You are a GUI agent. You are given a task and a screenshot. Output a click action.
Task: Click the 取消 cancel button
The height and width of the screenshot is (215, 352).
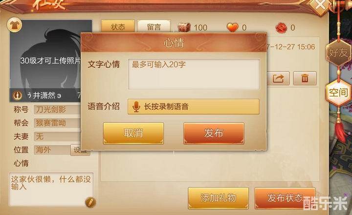(133, 133)
